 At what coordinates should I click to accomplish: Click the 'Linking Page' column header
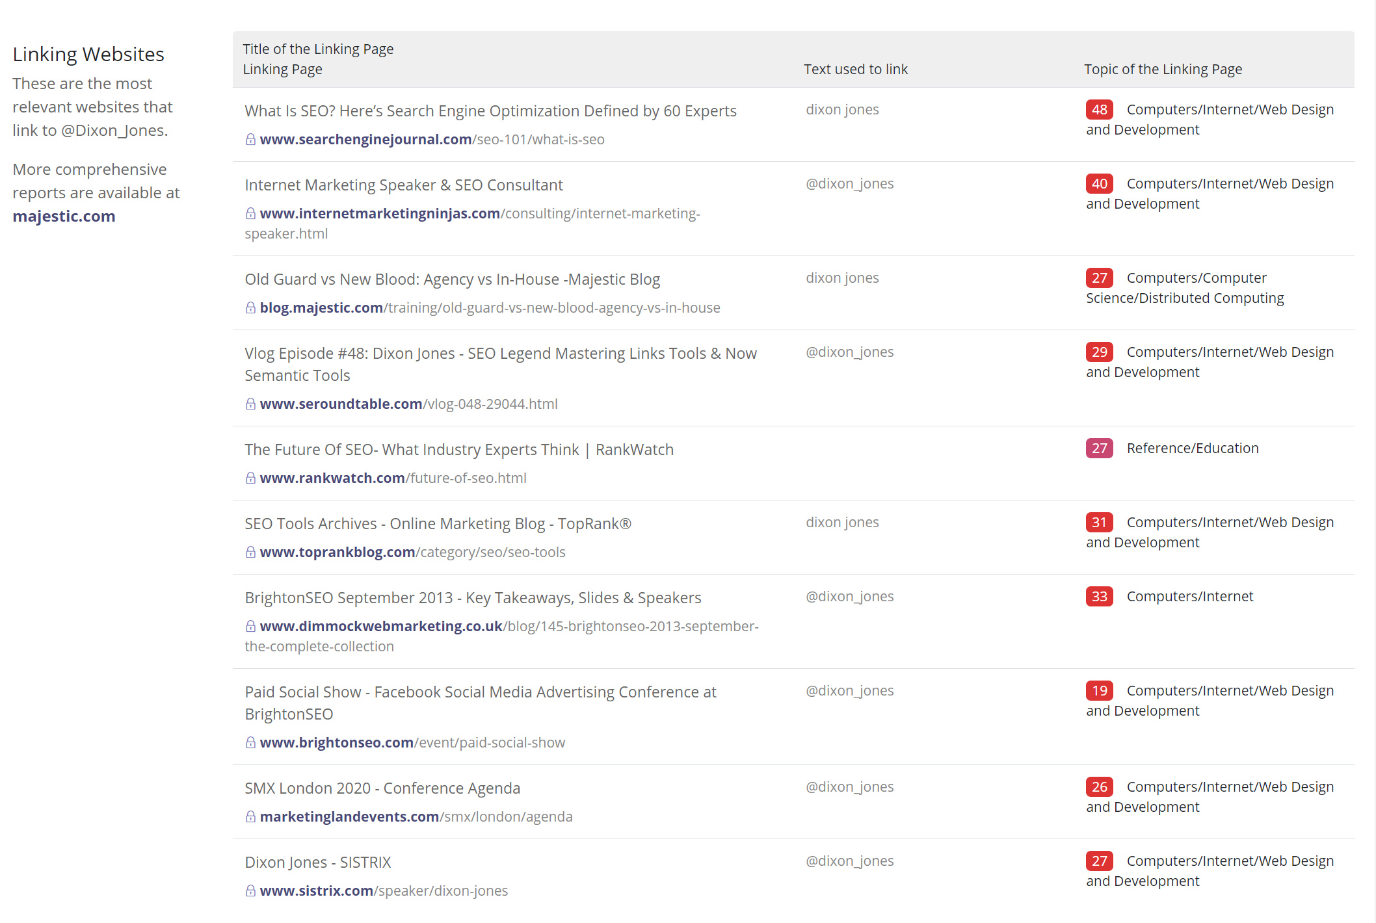[x=282, y=69]
